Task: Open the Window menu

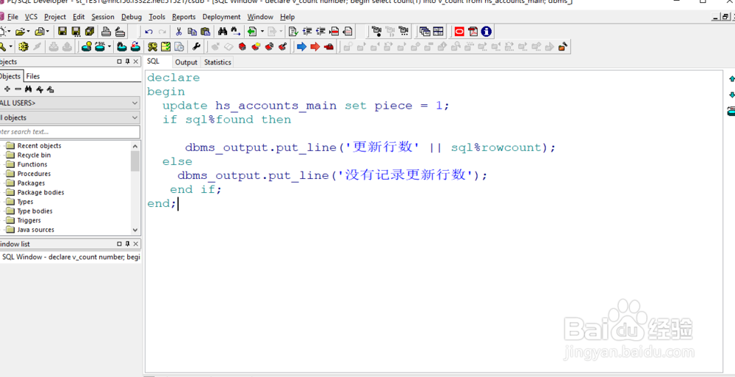Action: [260, 17]
